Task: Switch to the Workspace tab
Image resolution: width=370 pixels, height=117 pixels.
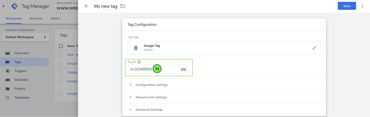Action: pos(14,18)
